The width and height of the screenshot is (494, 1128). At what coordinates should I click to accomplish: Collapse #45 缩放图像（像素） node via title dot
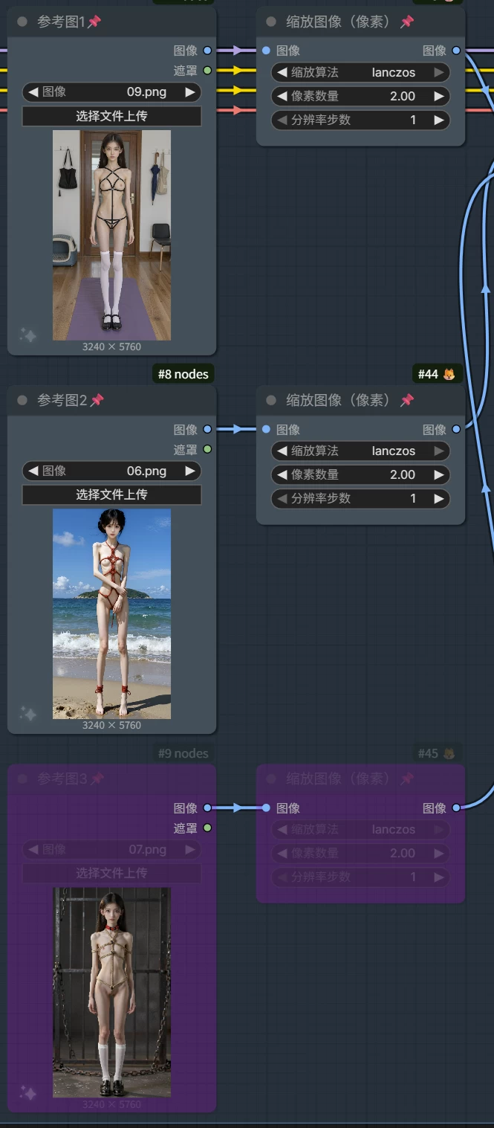click(x=271, y=779)
